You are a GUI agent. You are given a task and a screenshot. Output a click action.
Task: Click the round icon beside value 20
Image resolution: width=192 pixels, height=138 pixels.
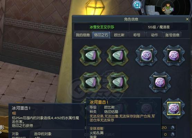pyautogui.click(x=173, y=128)
